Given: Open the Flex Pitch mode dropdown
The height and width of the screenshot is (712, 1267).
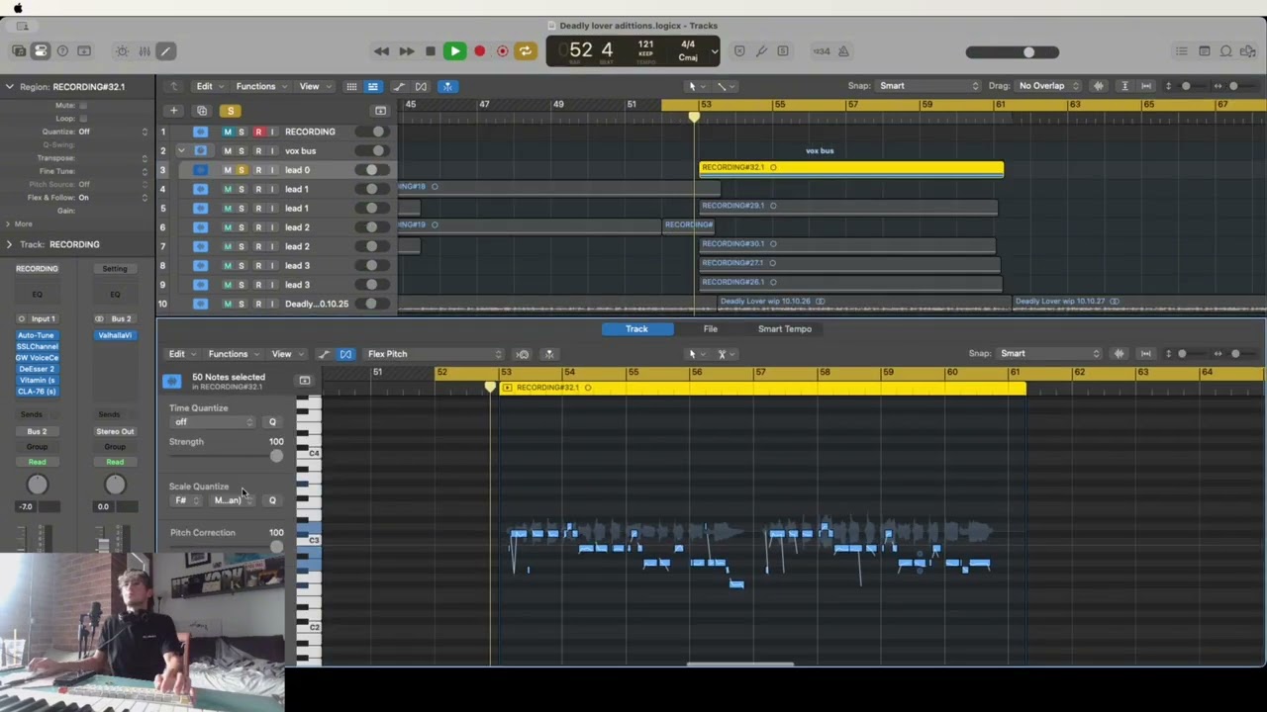Looking at the screenshot, I should coord(434,354).
